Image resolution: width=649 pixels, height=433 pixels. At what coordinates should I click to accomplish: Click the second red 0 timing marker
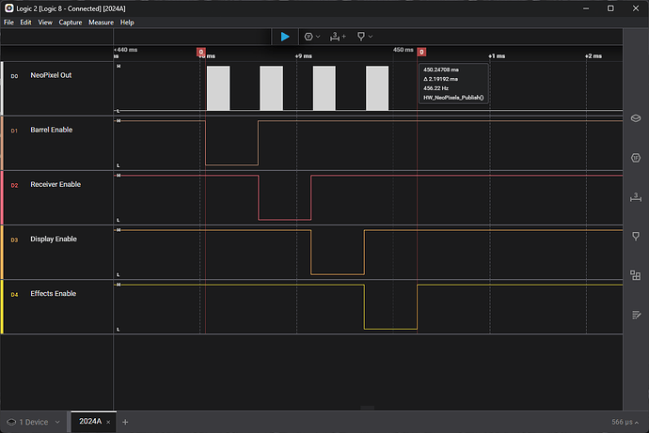(420, 52)
